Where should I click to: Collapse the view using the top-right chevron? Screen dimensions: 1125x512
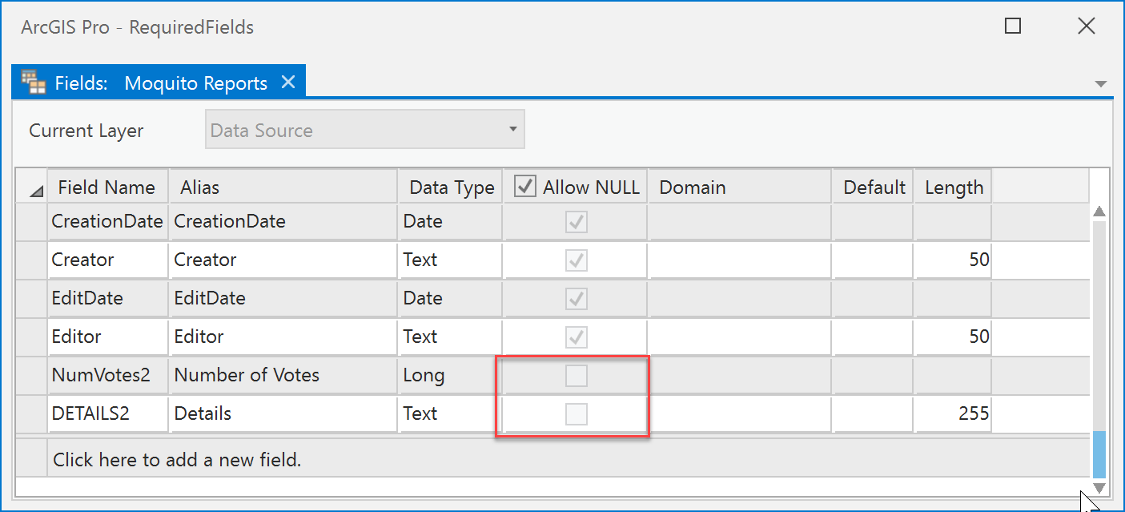coord(1102,83)
